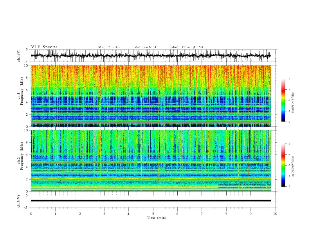
Task: Click the "station=ATH" header label
Action: click(x=145, y=47)
